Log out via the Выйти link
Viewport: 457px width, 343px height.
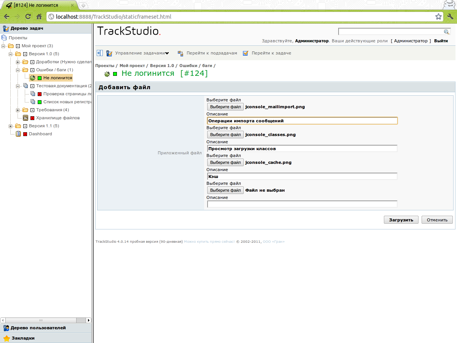(441, 41)
